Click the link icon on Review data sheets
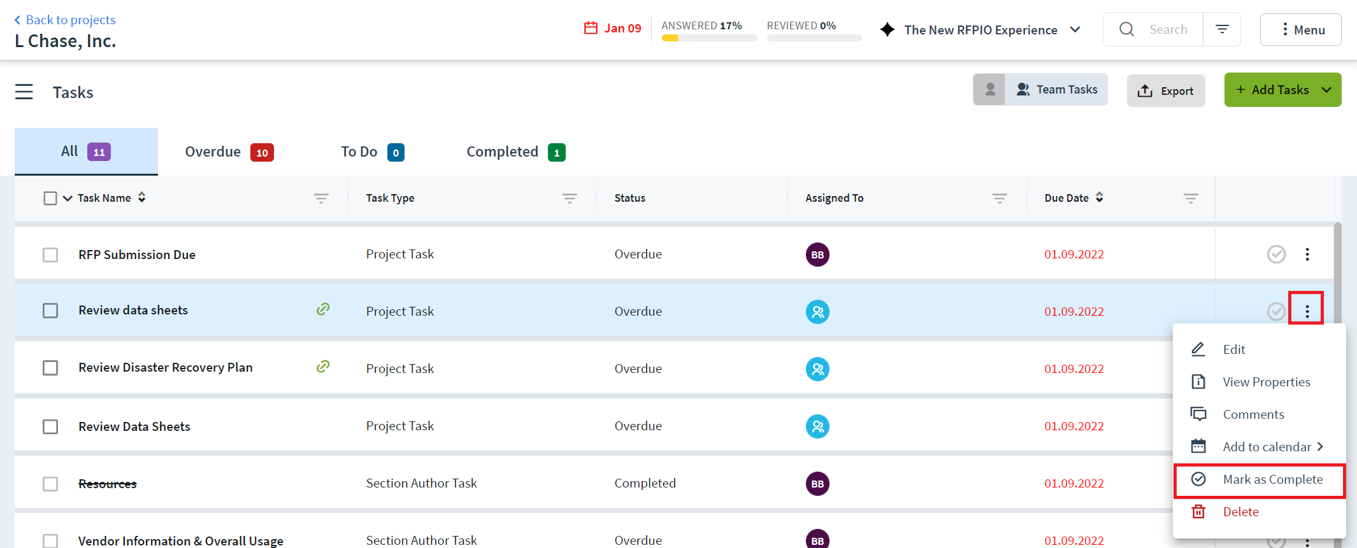This screenshot has width=1357, height=548. click(x=323, y=309)
